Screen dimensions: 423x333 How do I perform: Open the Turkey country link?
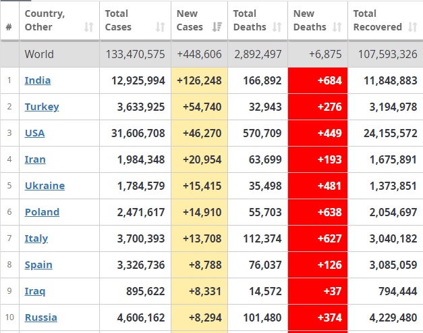42,107
